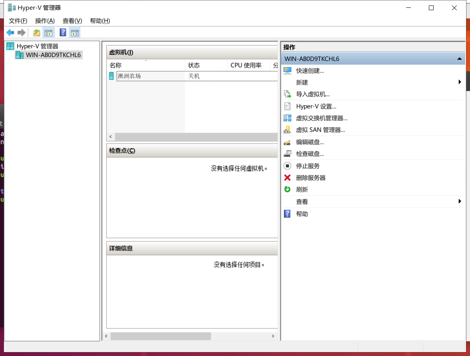Screen dimensions: 470x356
Task: Open the 文件(F) menu
Action: 18,21
